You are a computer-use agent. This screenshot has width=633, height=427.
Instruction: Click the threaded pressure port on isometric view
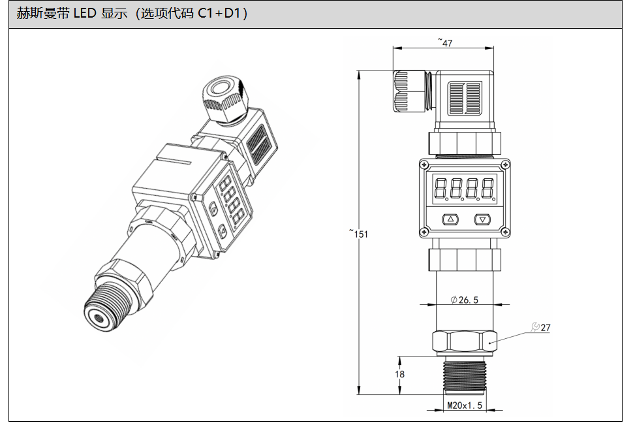coord(105,308)
